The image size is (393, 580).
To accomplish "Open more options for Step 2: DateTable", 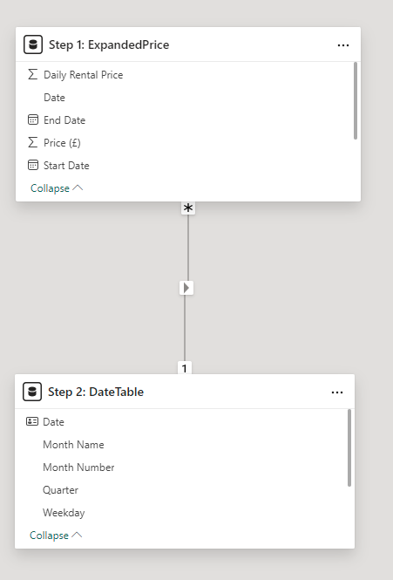I will (337, 392).
